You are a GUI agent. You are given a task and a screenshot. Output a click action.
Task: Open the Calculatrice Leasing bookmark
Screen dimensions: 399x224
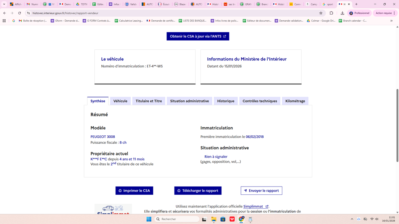click(129, 21)
